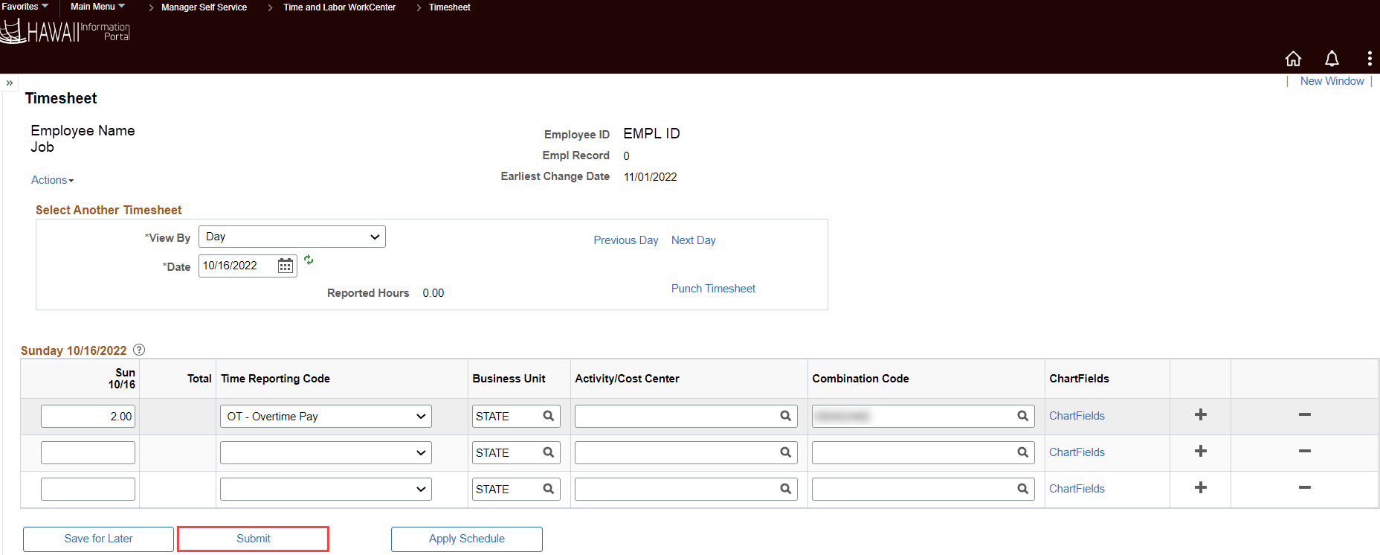Delete the first timesheet row
The image size is (1380, 555).
(1304, 415)
